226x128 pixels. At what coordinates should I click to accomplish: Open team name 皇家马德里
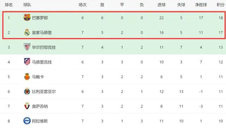pos(42,33)
